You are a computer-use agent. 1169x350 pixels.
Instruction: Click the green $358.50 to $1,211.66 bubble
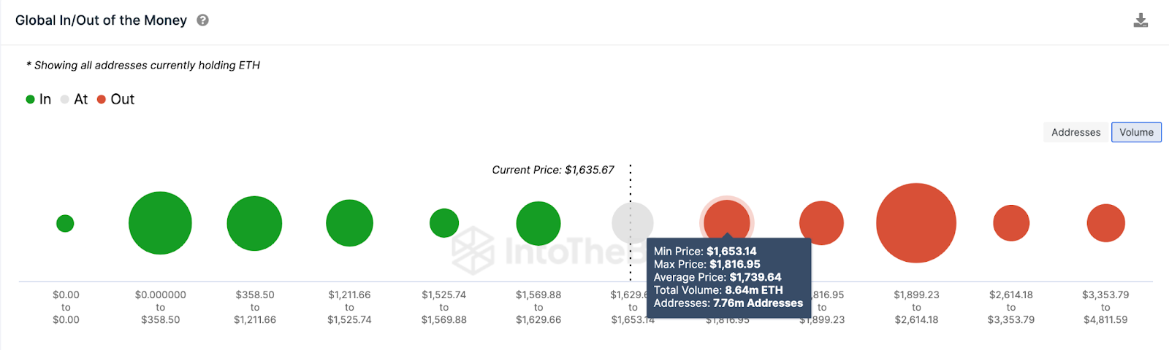[254, 223]
